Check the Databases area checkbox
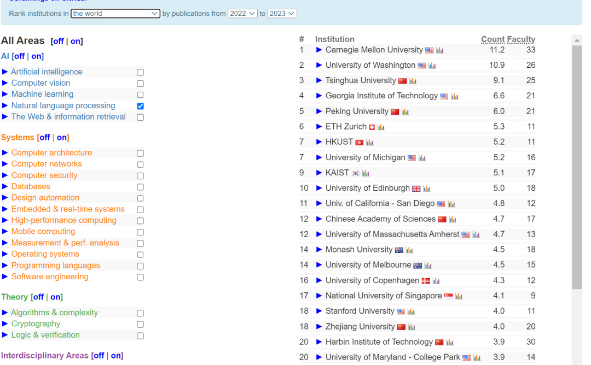Image resolution: width=591 pixels, height=365 pixels. [x=140, y=187]
